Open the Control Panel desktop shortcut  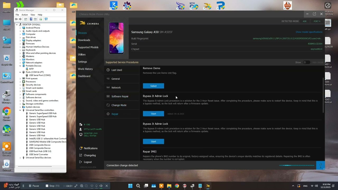coord(7,78)
